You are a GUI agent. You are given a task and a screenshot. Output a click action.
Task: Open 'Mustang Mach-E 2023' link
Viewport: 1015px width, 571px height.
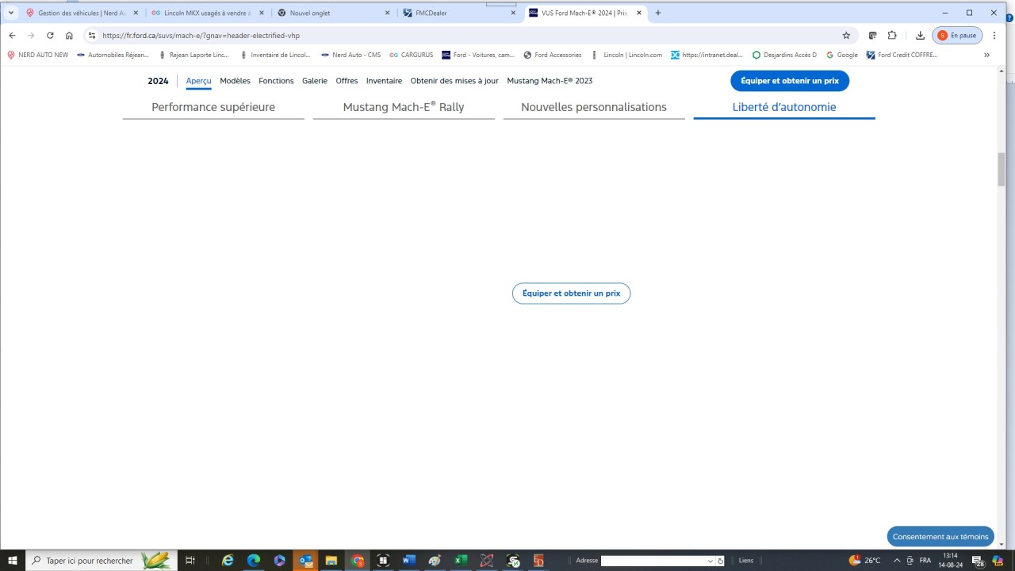coord(550,81)
